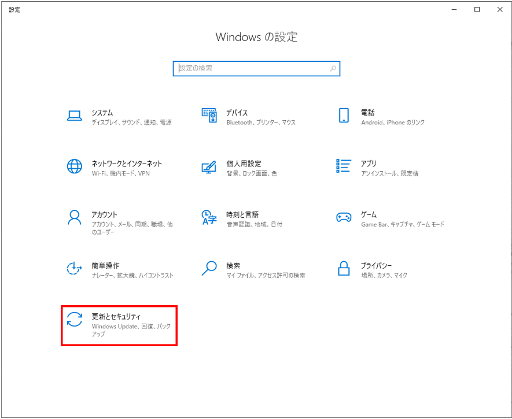This screenshot has width=512, height=419.
Task: Choose the 簡単操作 title
Action: [x=105, y=266]
